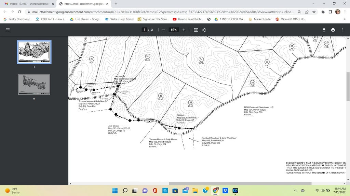Open Teams Chat from taskbar

145,191
